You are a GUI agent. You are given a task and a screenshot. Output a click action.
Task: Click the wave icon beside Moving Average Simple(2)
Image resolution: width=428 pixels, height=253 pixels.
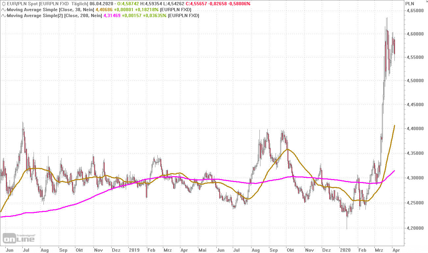point(3,15)
